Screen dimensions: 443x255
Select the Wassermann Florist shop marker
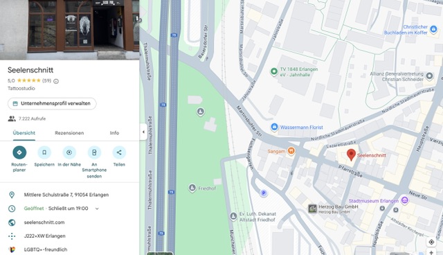point(274,127)
